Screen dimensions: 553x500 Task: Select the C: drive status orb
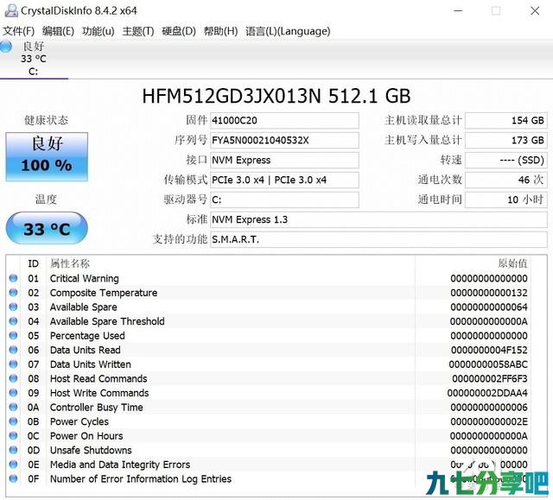click(5, 47)
